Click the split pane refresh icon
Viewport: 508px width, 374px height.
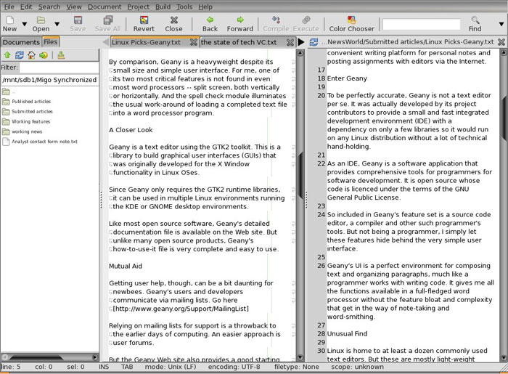tap(314, 42)
